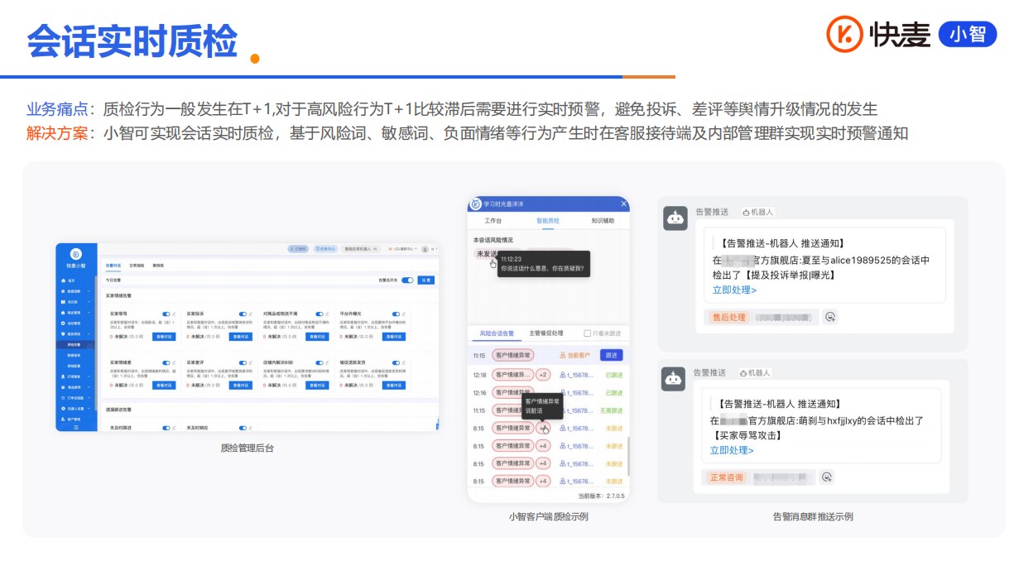
Task: Click the 学习时光喜洋洋 header logo icon
Action: click(x=476, y=204)
